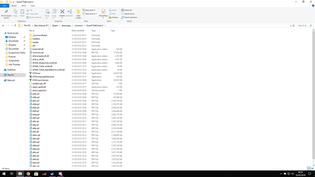Select the steam_appid.txt file

[x=39, y=90]
